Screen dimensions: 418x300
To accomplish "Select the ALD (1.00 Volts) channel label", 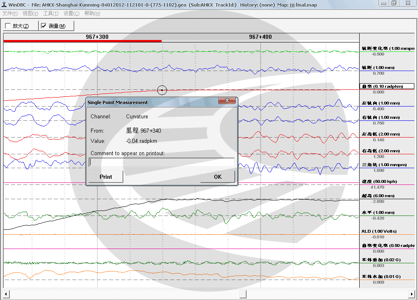I will click(379, 231).
